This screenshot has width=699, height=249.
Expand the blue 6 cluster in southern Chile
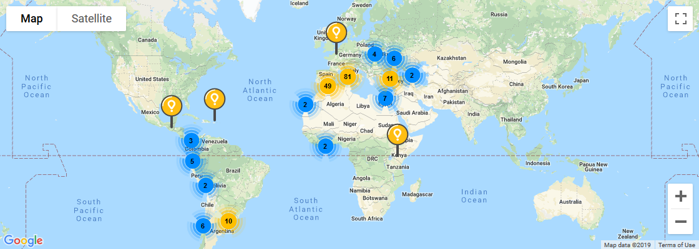pyautogui.click(x=202, y=227)
